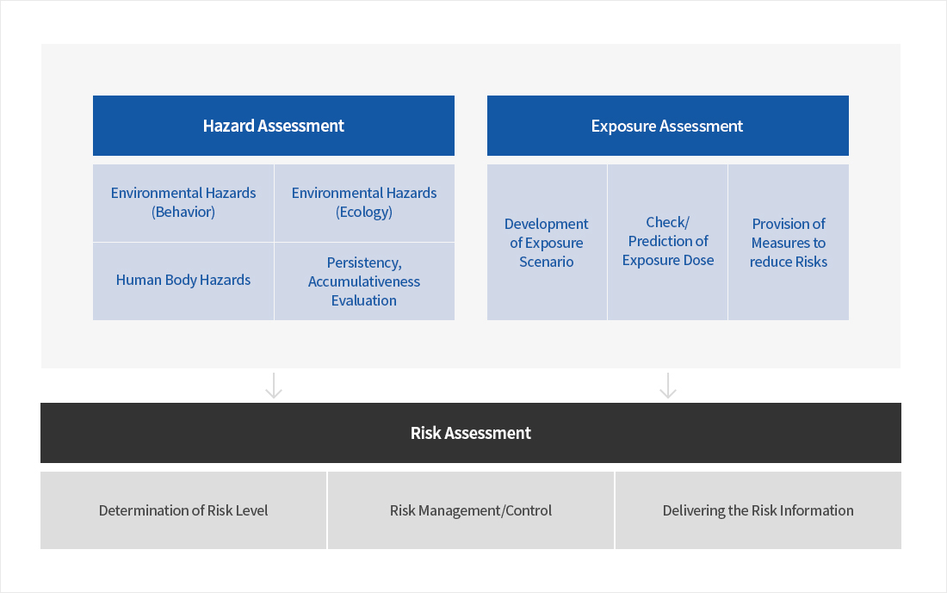This screenshot has width=947, height=593.
Task: Click the down arrow below Hazard Assessment section
Action: pos(274,386)
